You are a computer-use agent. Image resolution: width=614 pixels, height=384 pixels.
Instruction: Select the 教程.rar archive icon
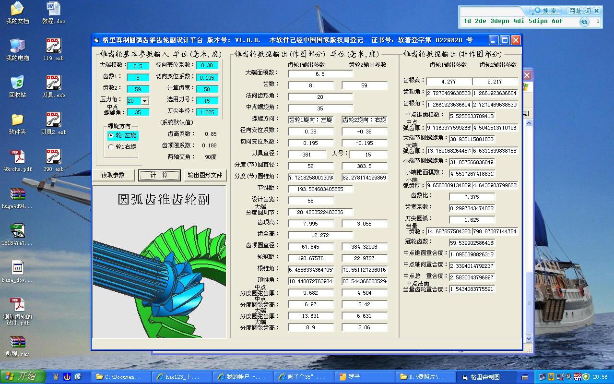pos(17,345)
